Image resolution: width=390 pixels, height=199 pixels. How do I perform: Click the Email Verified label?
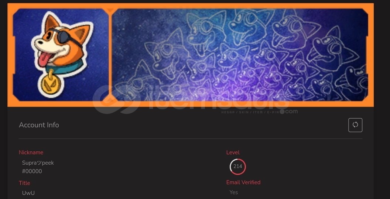coord(243,182)
